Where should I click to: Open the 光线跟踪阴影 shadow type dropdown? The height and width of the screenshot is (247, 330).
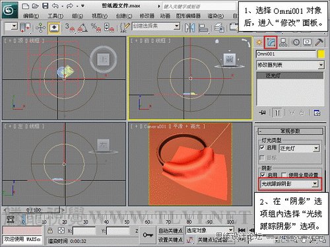[x=290, y=184]
